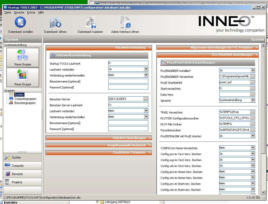Open first Verbindung wiederherstellen dropdown
The height and width of the screenshot is (204, 268).
coord(146,75)
